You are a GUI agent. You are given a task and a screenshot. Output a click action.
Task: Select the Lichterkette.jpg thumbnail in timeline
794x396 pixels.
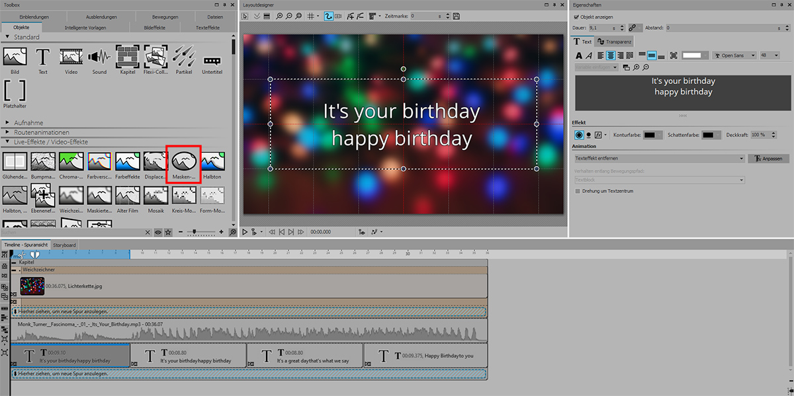coord(32,286)
